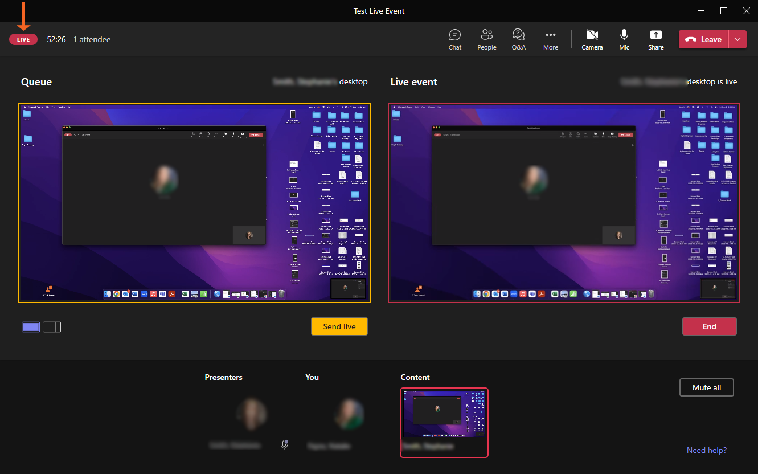Open the Q&A panel
This screenshot has height=474, width=758.
[518, 40]
